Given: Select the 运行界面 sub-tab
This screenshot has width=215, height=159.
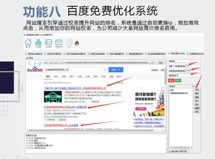Looking at the screenshot, I should point(29,58).
